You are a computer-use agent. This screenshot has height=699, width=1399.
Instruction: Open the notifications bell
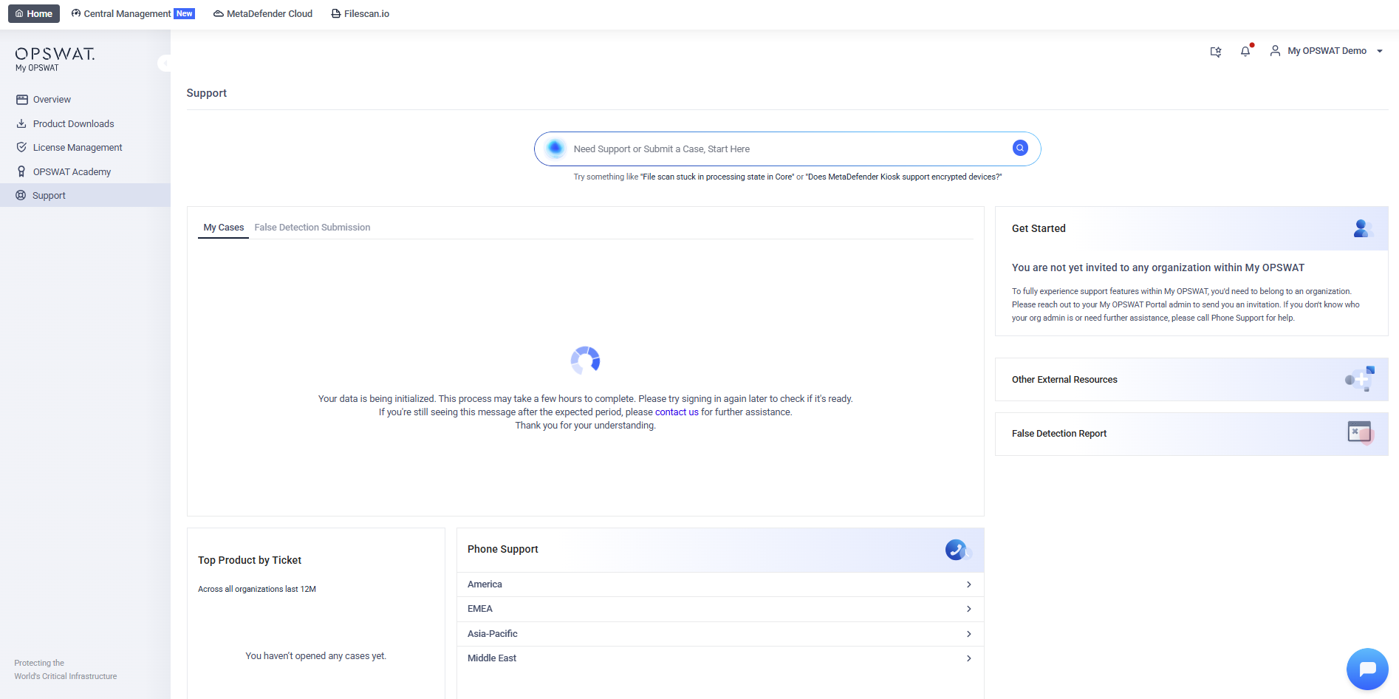point(1245,51)
